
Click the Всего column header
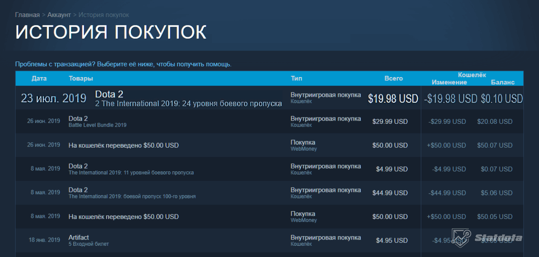393,78
